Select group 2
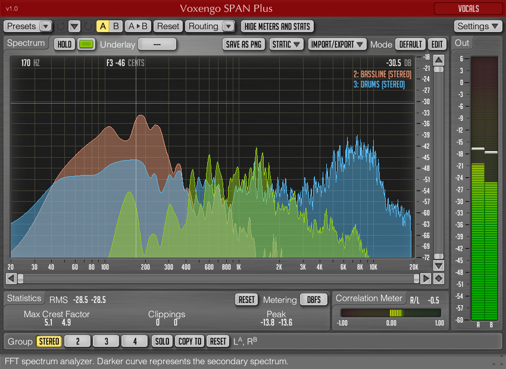Screen dimensions: 506x369 click(77, 341)
